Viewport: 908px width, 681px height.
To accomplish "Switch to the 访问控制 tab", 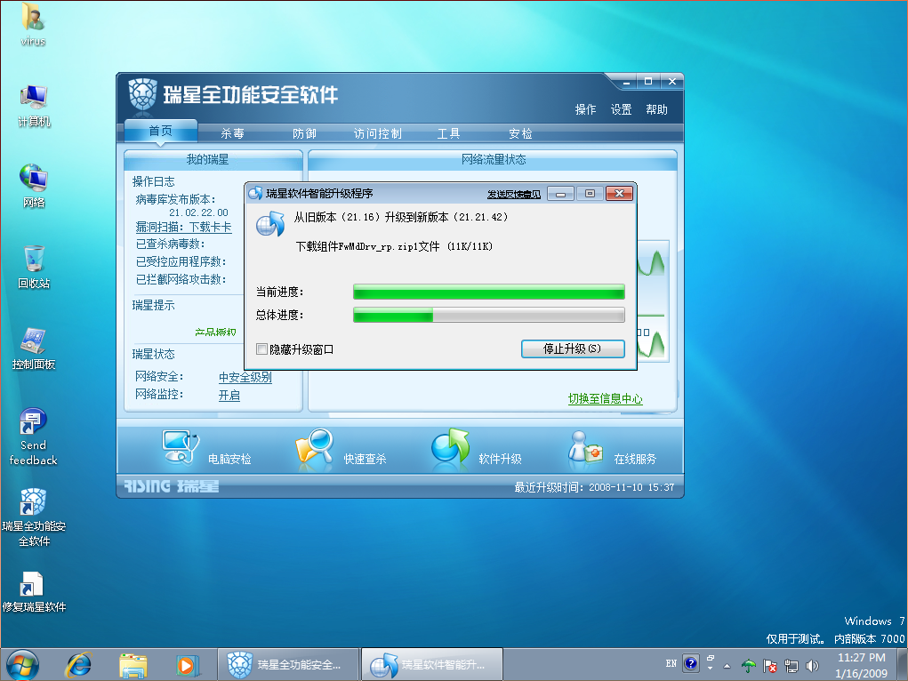I will click(x=378, y=133).
